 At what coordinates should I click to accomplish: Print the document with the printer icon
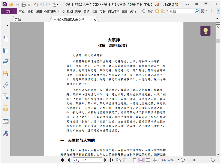click(x=24, y=5)
